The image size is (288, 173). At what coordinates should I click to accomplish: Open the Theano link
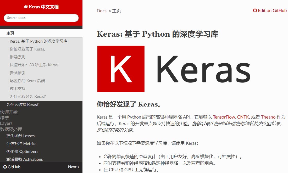pos(268,117)
